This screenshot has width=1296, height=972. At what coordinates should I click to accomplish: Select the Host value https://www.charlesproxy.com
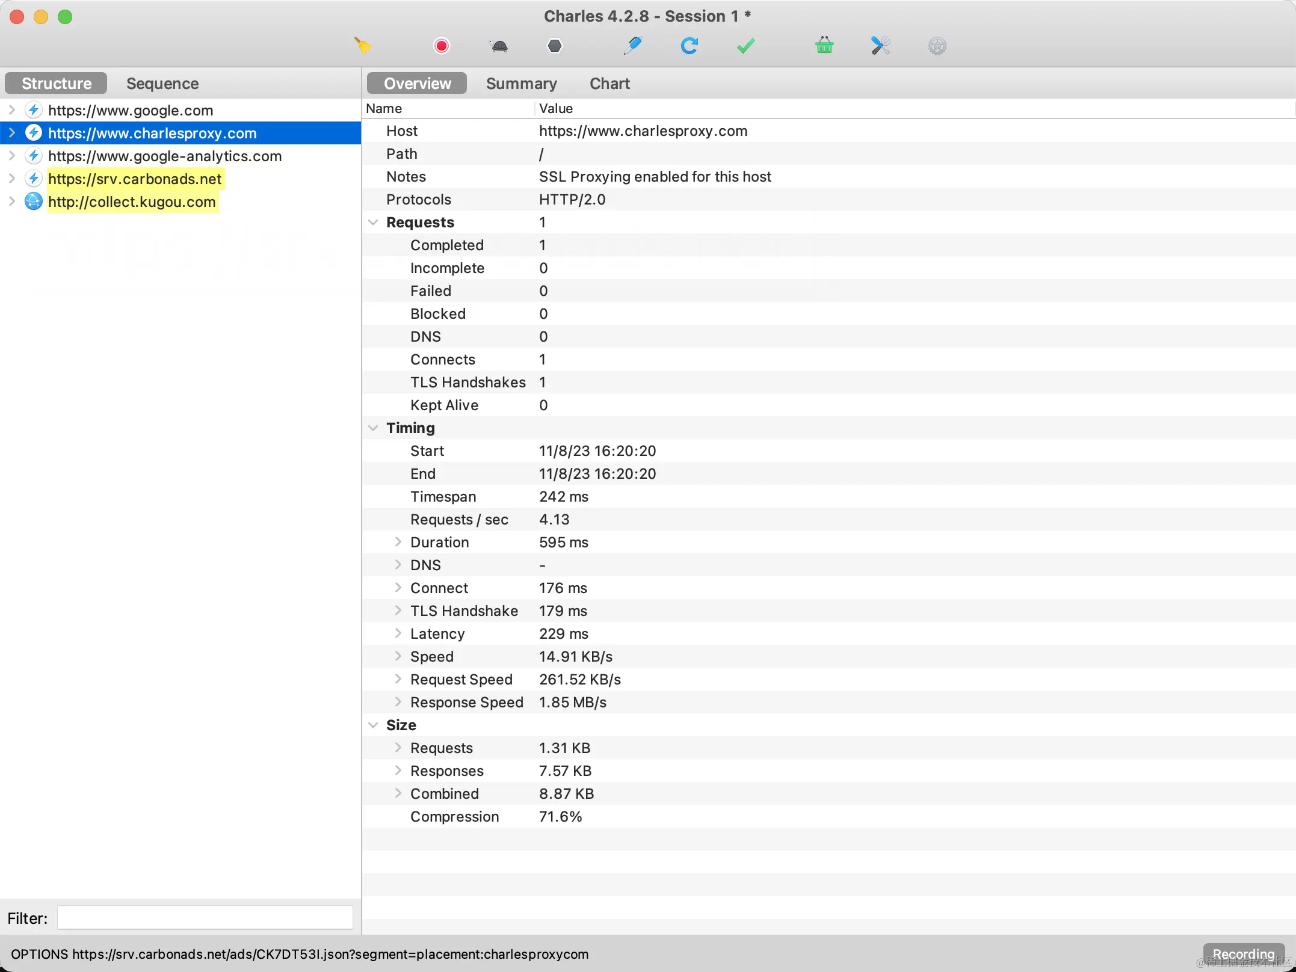(643, 131)
